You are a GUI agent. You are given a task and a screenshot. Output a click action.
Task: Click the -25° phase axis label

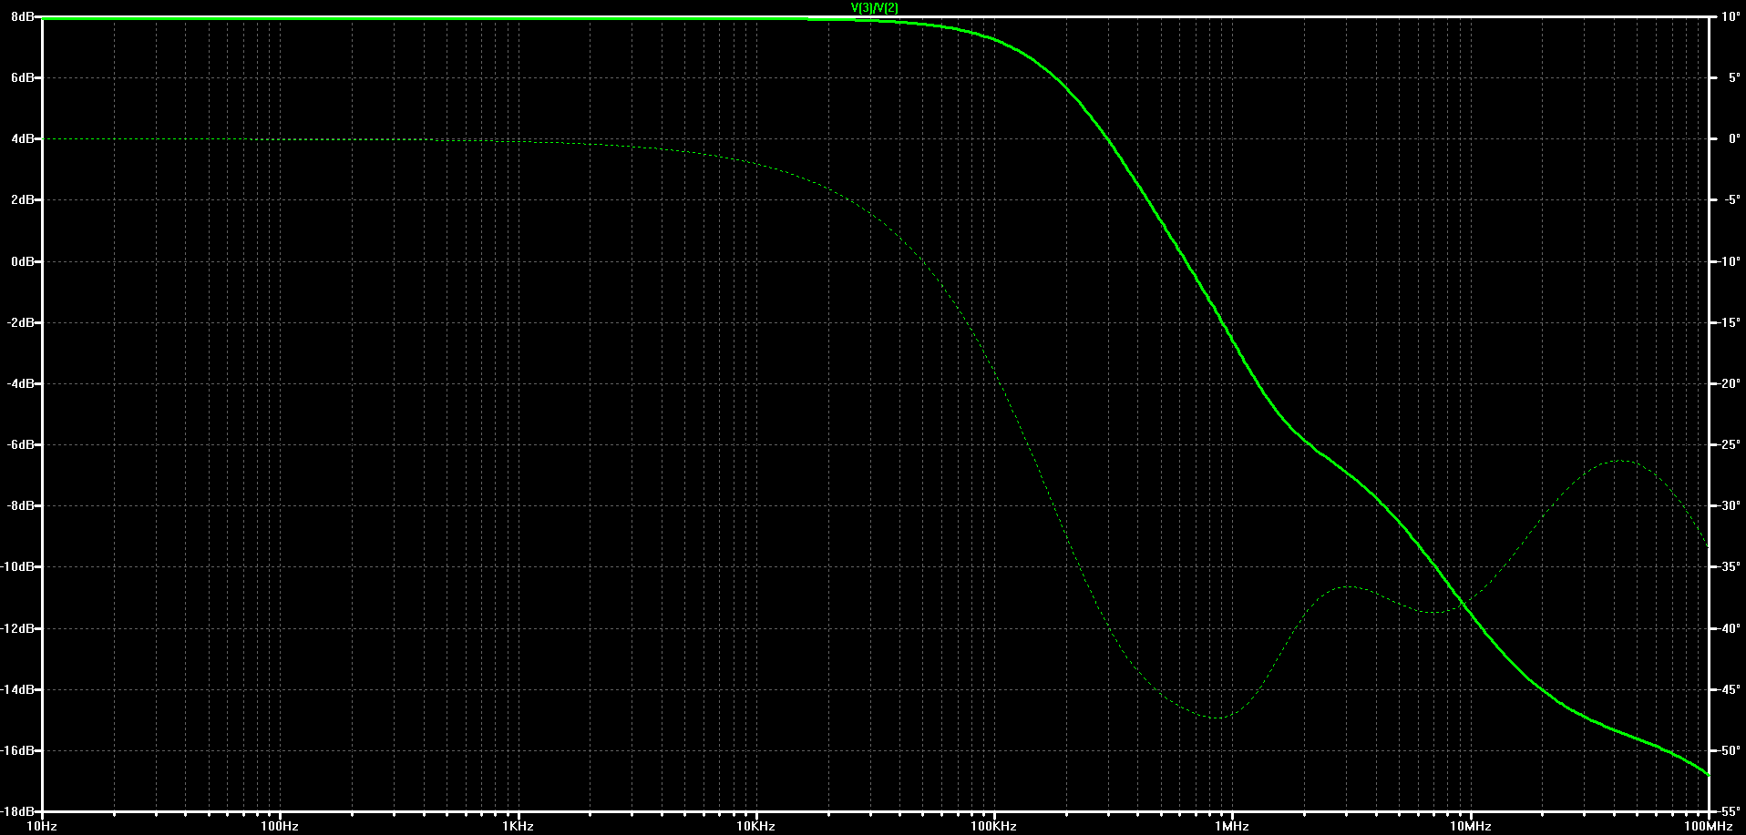(1730, 444)
